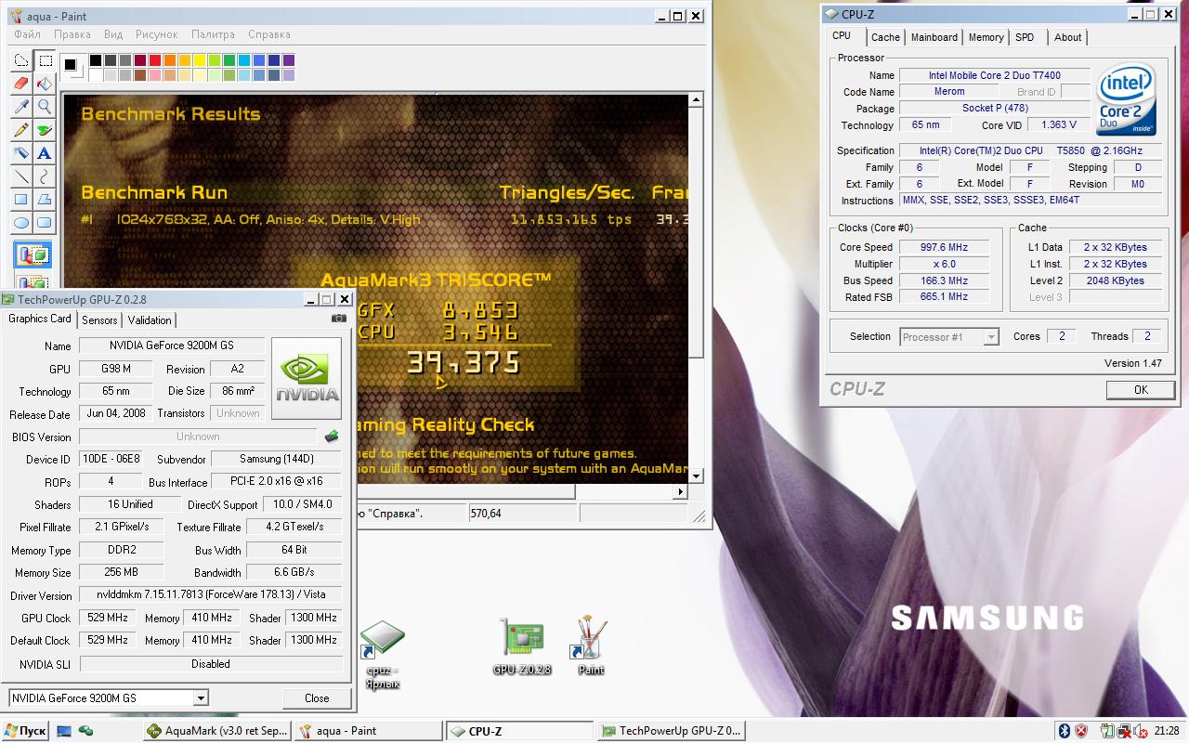
Task: Select the Rectangle shape tool
Action: click(21, 199)
